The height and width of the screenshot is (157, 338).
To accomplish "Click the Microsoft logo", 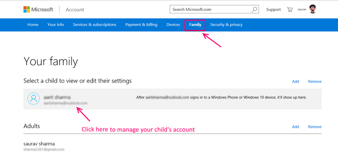I will tap(38, 9).
